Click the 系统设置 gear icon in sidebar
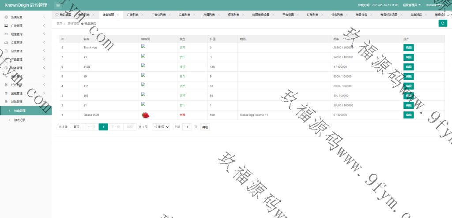This screenshot has width=452, height=218. click(x=6, y=17)
